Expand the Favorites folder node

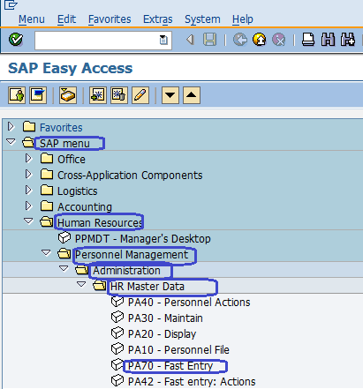click(x=11, y=127)
